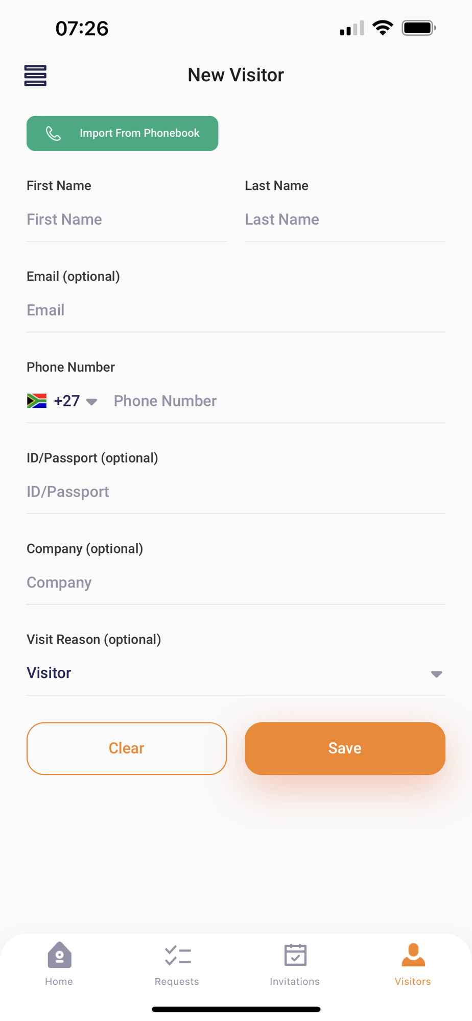This screenshot has width=472, height=1021.
Task: Switch to the Invitations tab label
Action: tap(295, 981)
